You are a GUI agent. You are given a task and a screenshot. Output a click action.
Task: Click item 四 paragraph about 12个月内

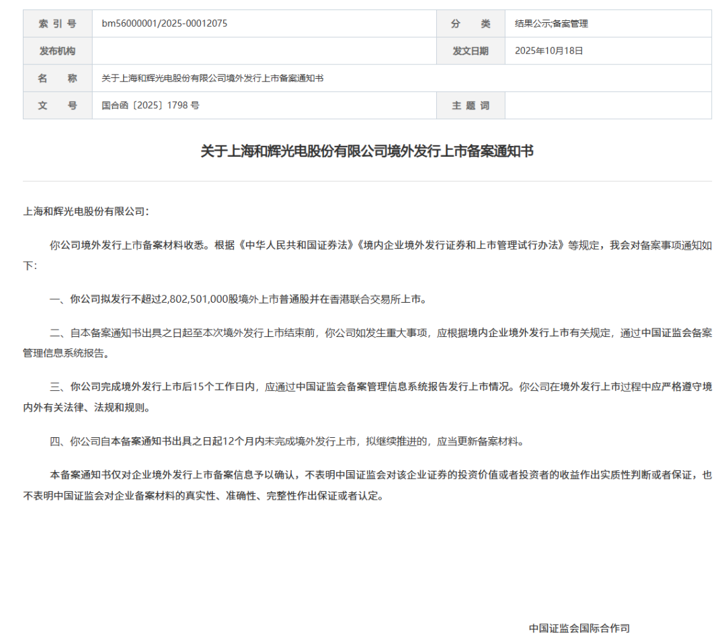(287, 442)
